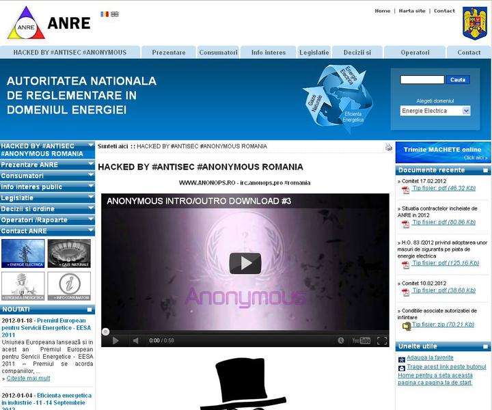492x410 pixels.
Task: Open the Prezentare top tab
Action: (169, 53)
